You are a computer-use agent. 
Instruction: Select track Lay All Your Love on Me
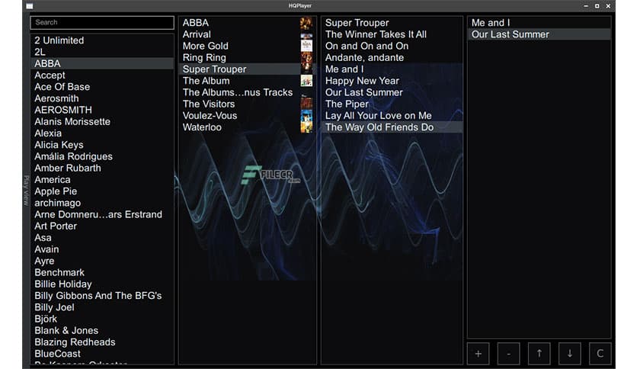point(392,116)
